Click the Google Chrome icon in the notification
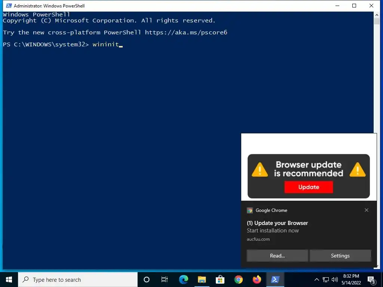The height and width of the screenshot is (287, 383). pyautogui.click(x=249, y=210)
